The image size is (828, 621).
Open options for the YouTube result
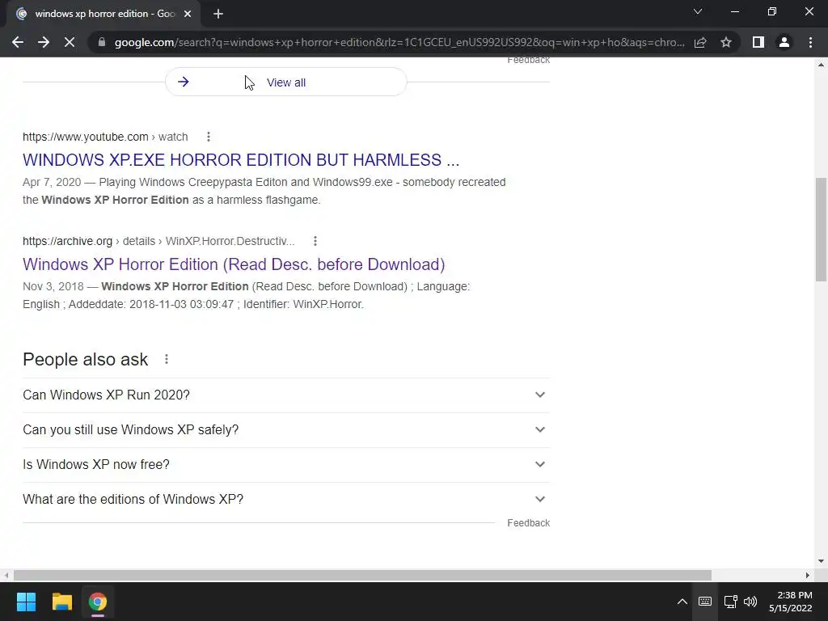[209, 137]
